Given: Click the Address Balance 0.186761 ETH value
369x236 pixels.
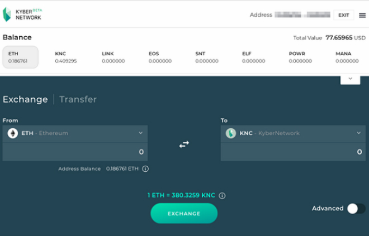Looking at the screenshot, I should click(122, 168).
